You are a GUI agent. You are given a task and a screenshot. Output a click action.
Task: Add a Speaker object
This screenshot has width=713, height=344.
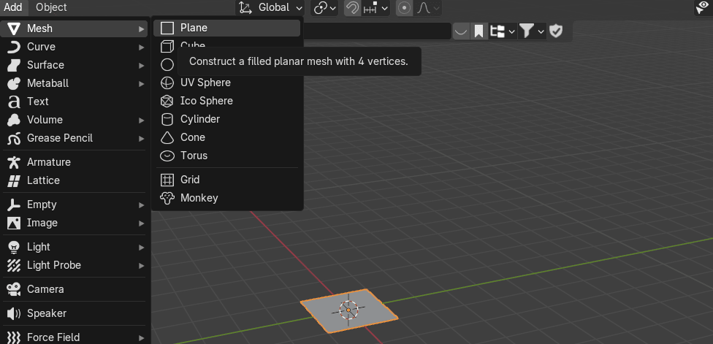tap(46, 313)
